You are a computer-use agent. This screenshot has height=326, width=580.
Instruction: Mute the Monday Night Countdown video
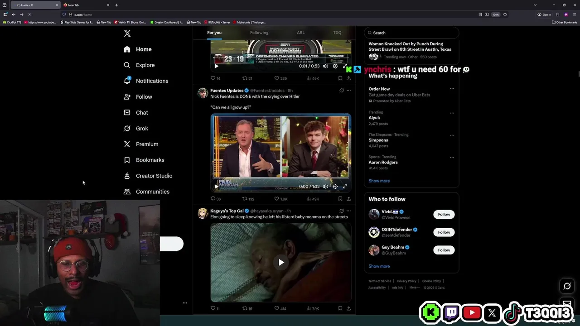coord(325,66)
